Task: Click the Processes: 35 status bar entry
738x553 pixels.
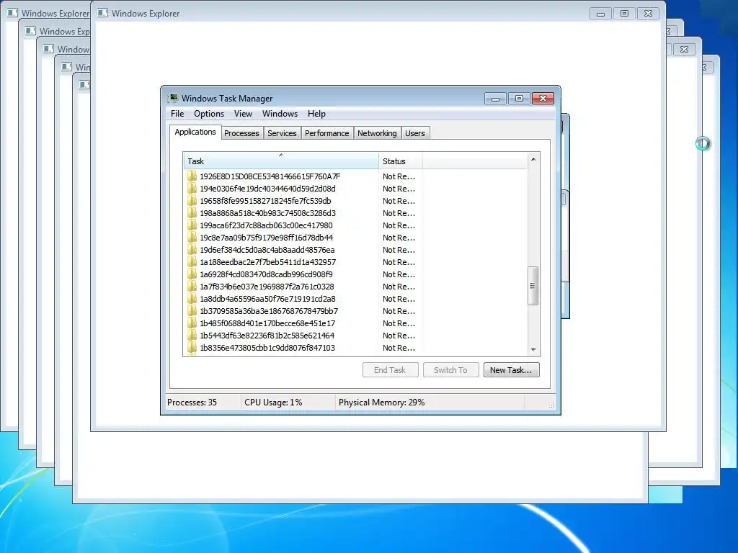Action: click(x=192, y=403)
